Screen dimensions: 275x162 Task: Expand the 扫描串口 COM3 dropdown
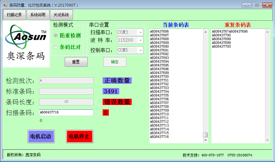(x=140, y=32)
